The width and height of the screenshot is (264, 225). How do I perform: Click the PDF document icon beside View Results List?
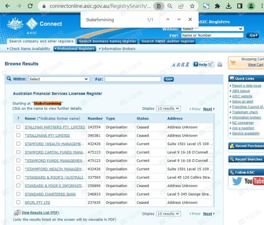point(17,212)
